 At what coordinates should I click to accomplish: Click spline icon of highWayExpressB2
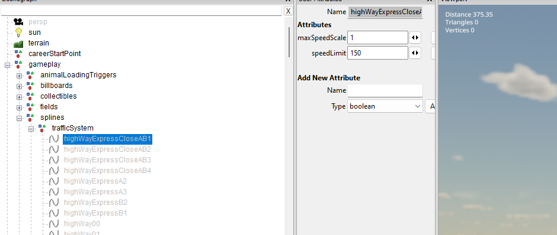54,203
